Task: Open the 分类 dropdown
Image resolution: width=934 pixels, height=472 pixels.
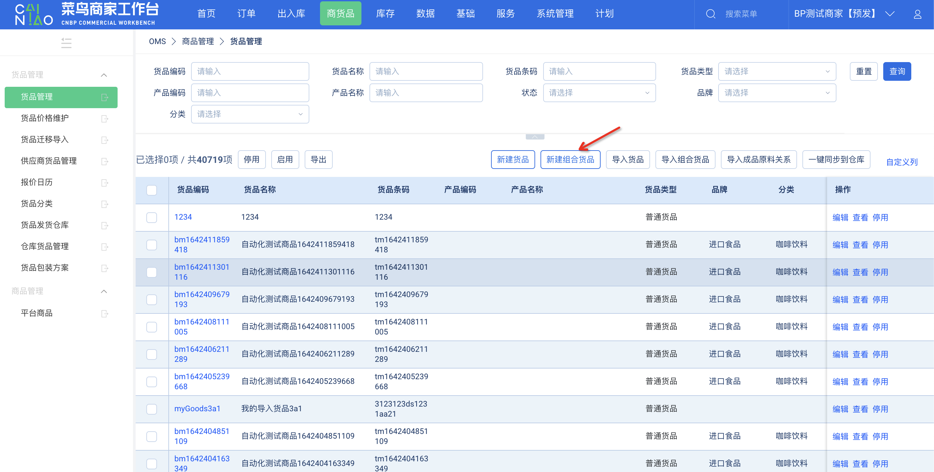Action: click(x=250, y=114)
